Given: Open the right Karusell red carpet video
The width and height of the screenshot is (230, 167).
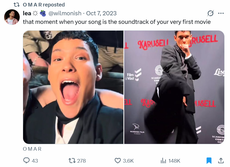Looking at the screenshot, I should (x=174, y=87).
